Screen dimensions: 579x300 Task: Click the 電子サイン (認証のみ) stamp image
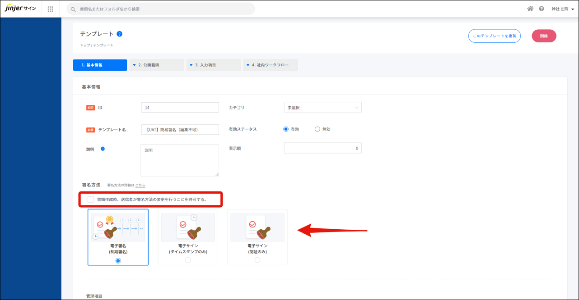[257, 227]
